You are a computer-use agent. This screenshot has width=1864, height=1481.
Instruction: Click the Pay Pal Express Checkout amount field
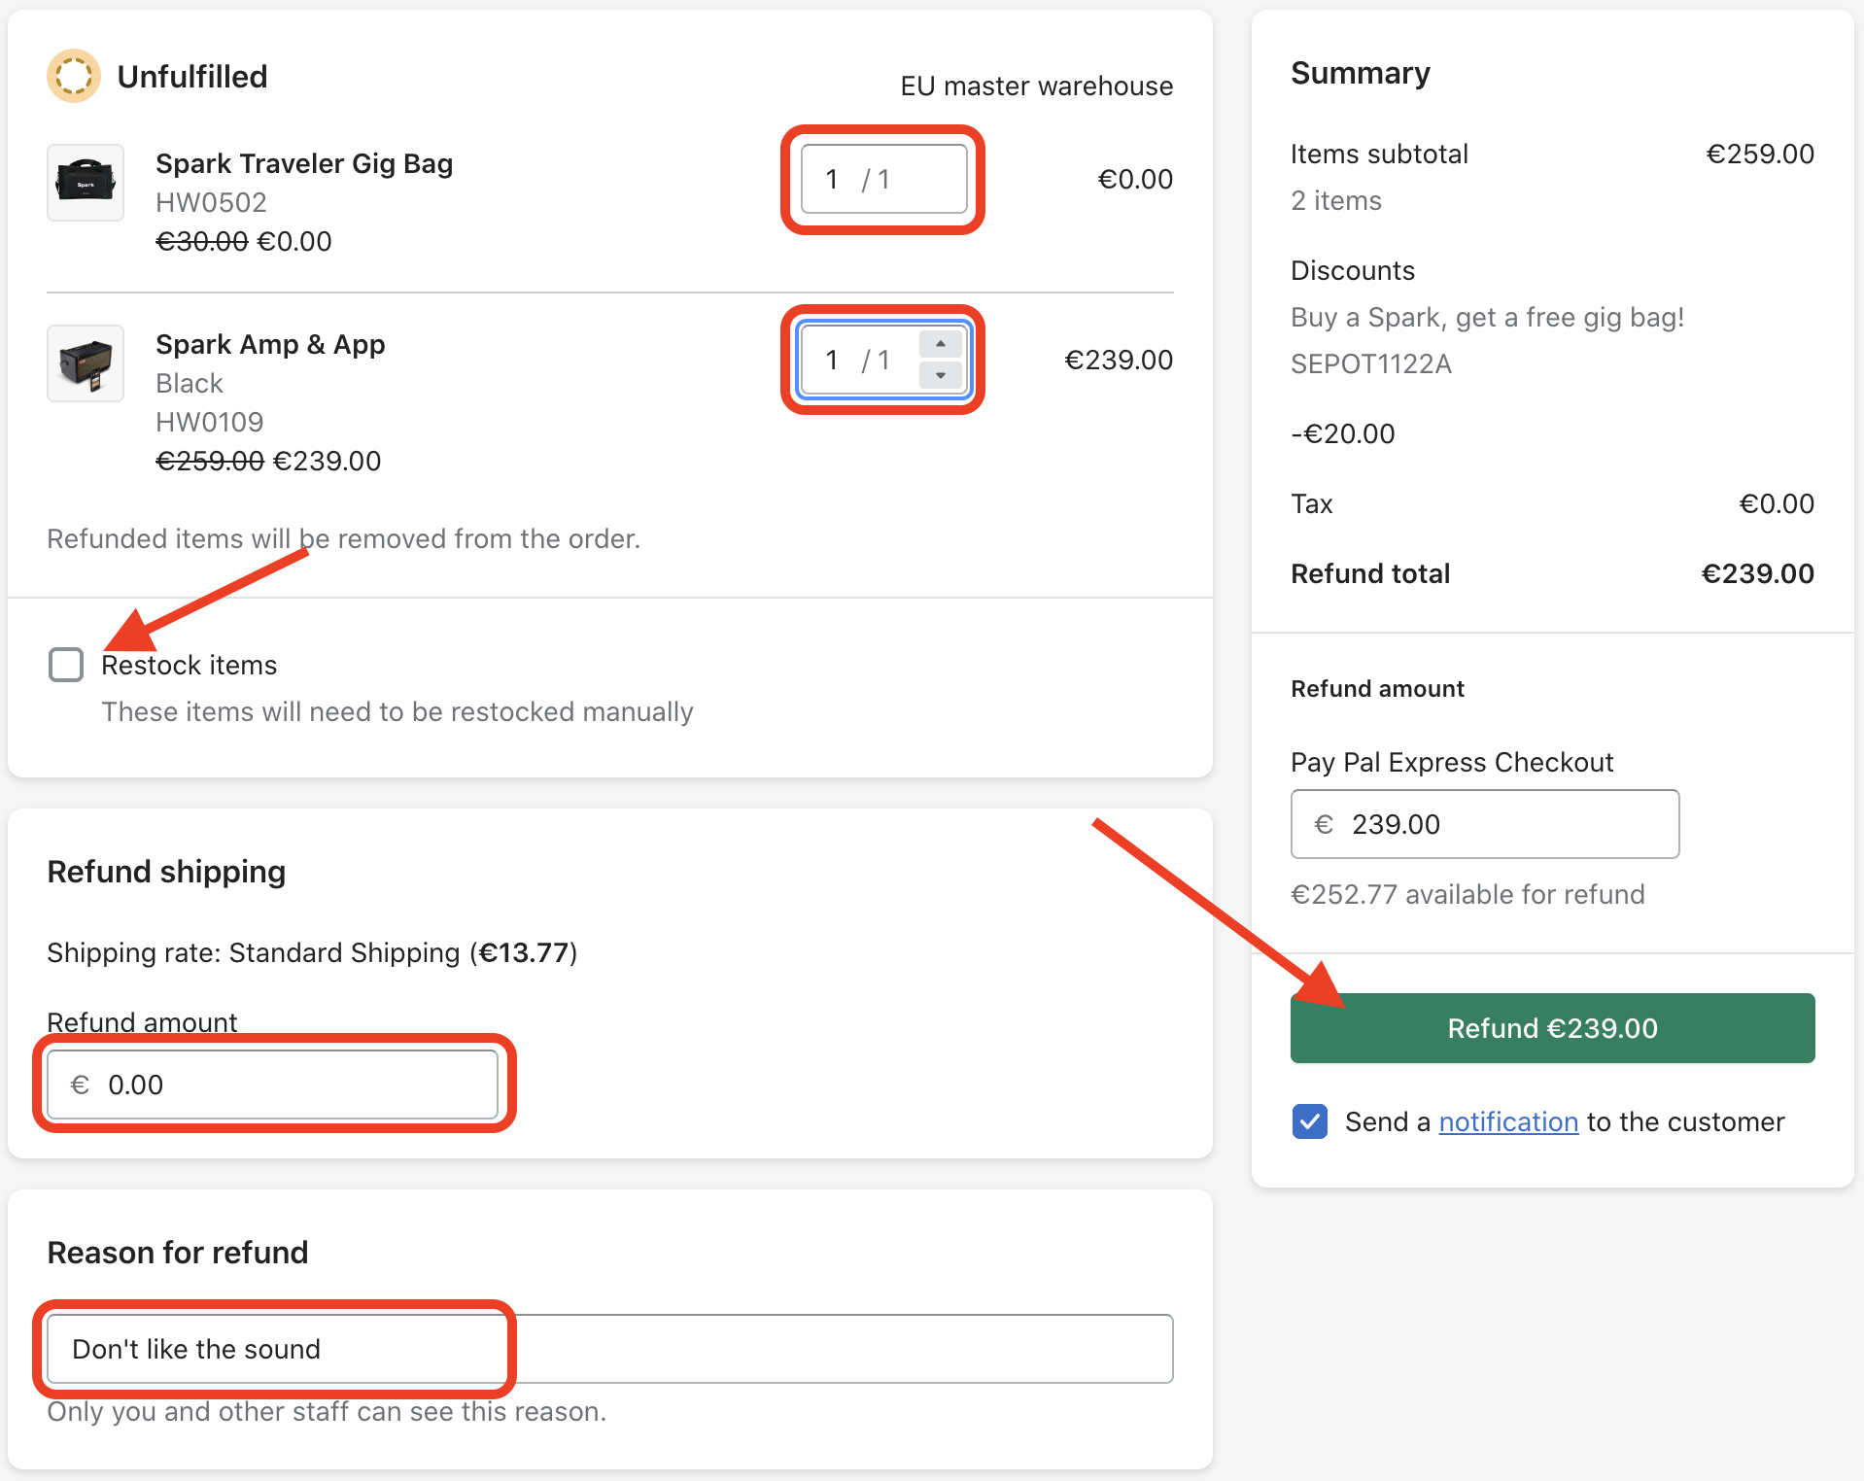pyautogui.click(x=1485, y=824)
